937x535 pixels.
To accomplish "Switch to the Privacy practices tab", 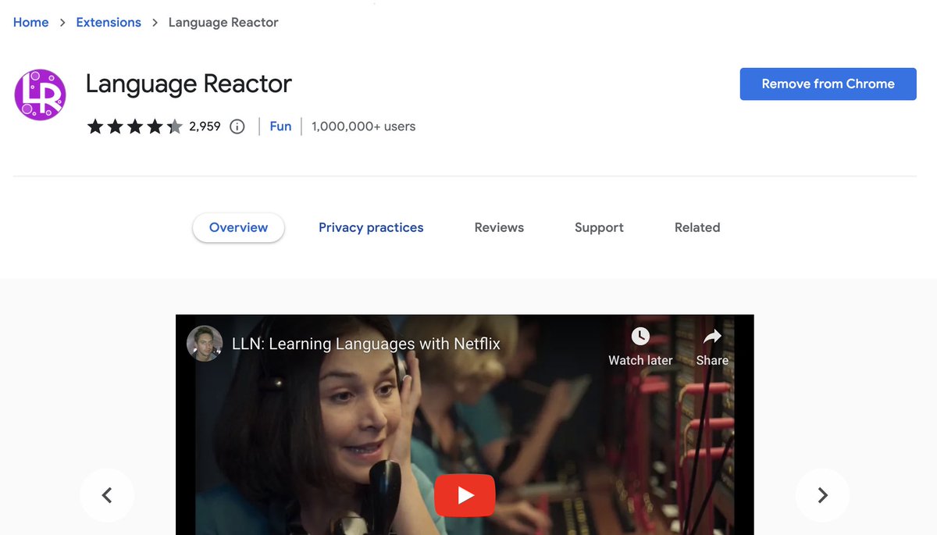I will (371, 227).
